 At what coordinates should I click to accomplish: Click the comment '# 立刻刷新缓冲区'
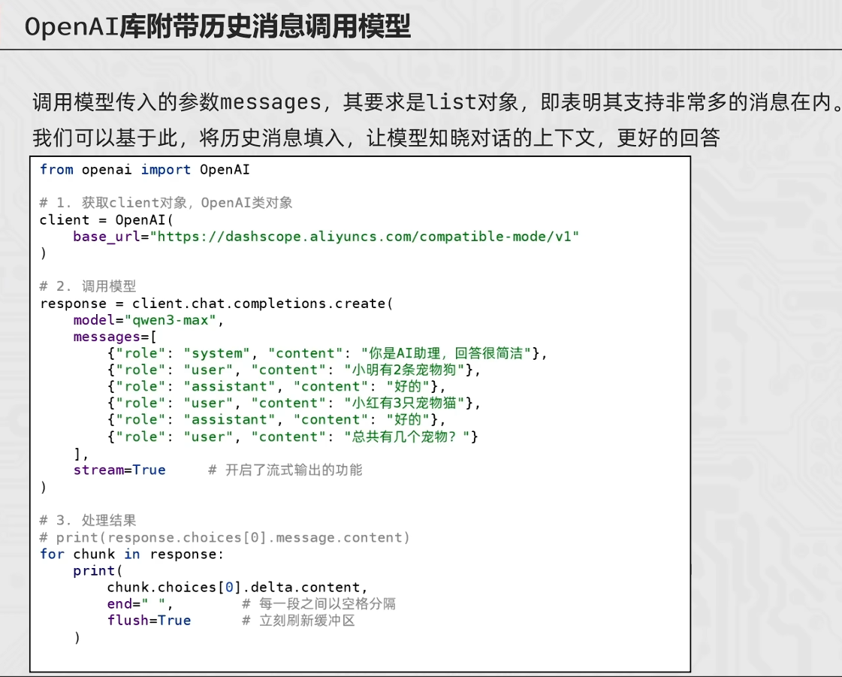(x=298, y=621)
